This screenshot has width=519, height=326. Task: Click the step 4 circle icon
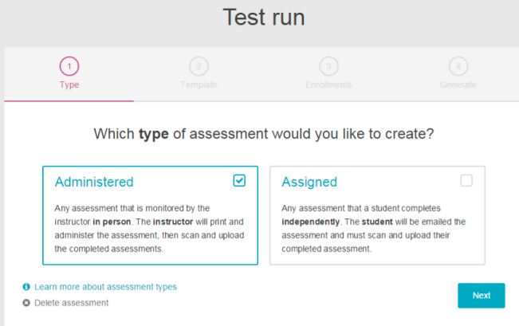[458, 66]
